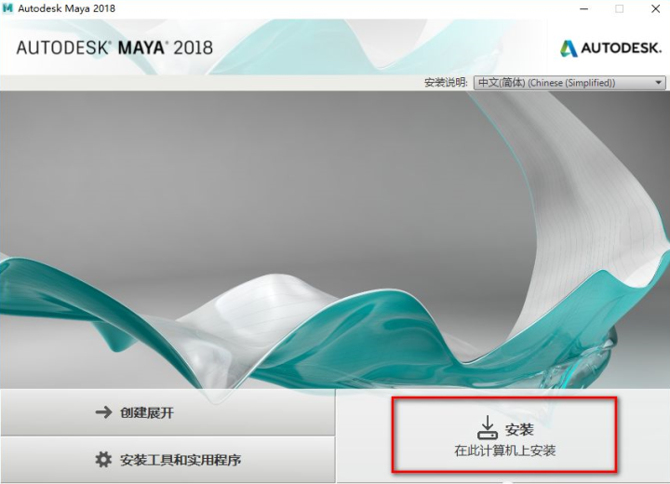Screen dimensions: 670x484
Task: Click the AUTODESK wordmark at top right
Action: [x=622, y=47]
